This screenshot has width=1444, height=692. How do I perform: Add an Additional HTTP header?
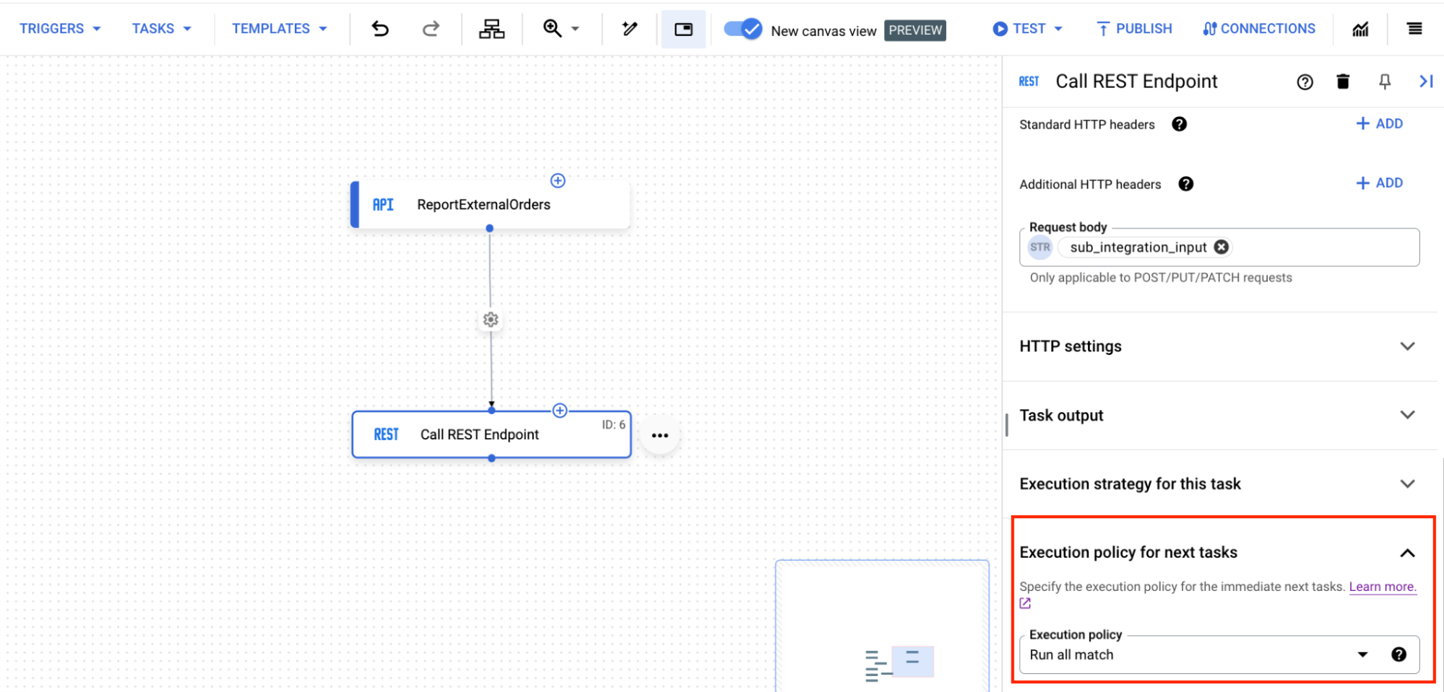[x=1379, y=183]
